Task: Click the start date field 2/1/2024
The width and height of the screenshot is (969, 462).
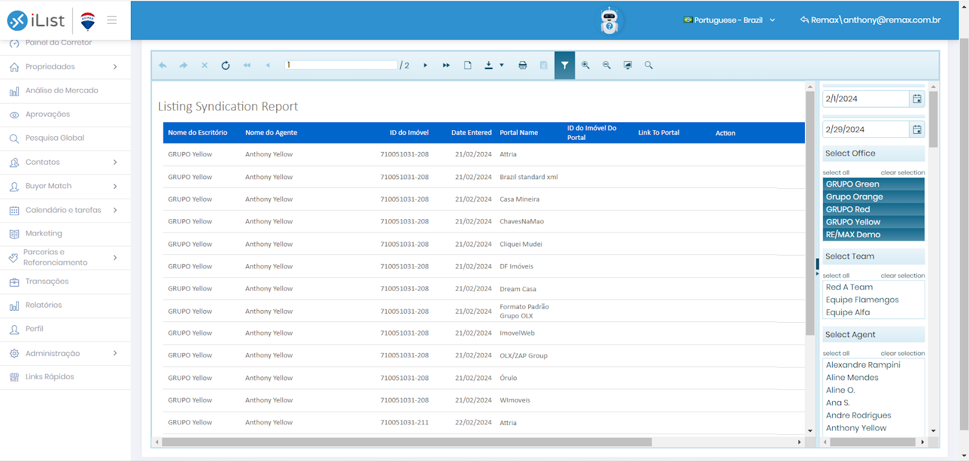Action: click(866, 99)
